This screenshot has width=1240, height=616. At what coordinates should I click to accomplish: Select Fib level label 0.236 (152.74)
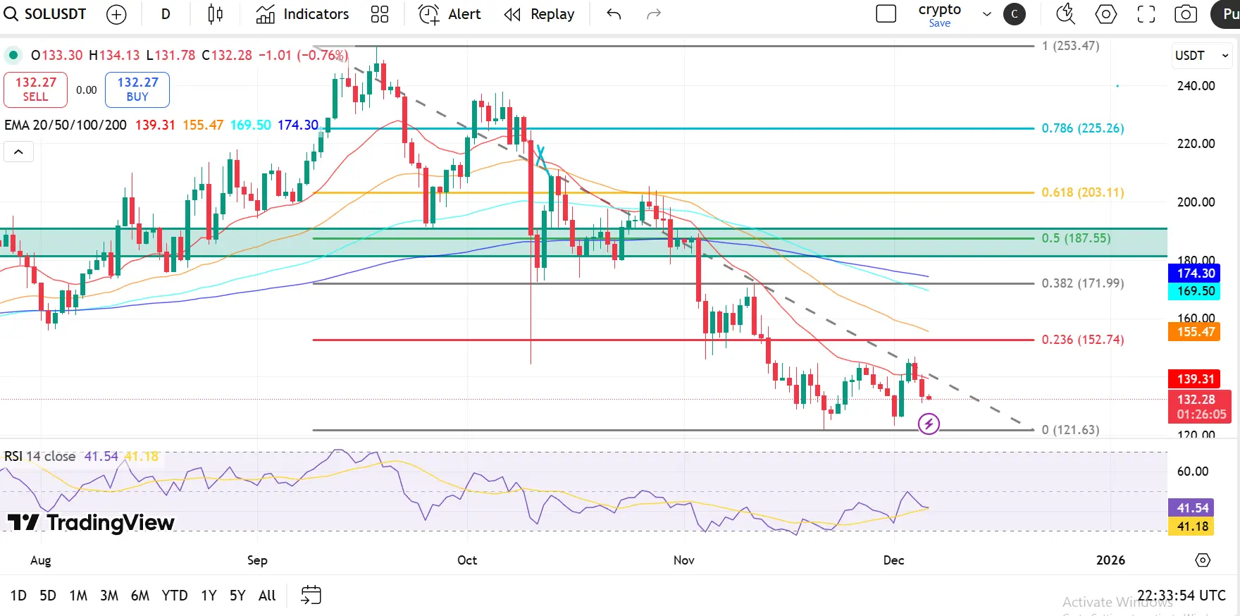coord(1083,340)
